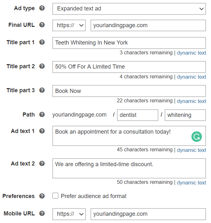Open help tooltip for Title part 1

coord(42,42)
